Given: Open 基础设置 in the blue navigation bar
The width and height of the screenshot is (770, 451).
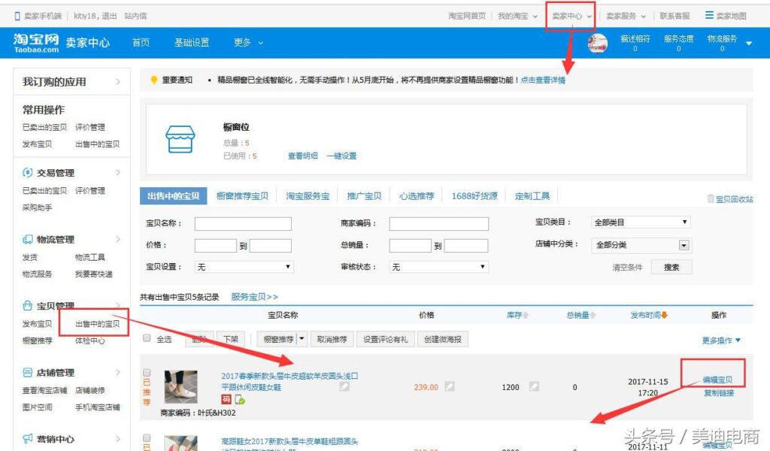Looking at the screenshot, I should click(192, 43).
